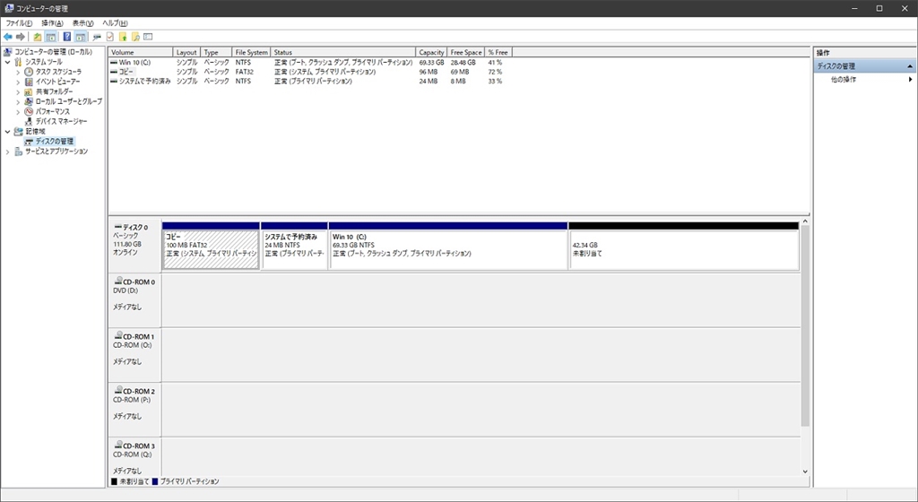This screenshot has height=502, width=918.
Task: Toggle the Show/Hide Console Tree toolbar icon
Action: (51, 37)
